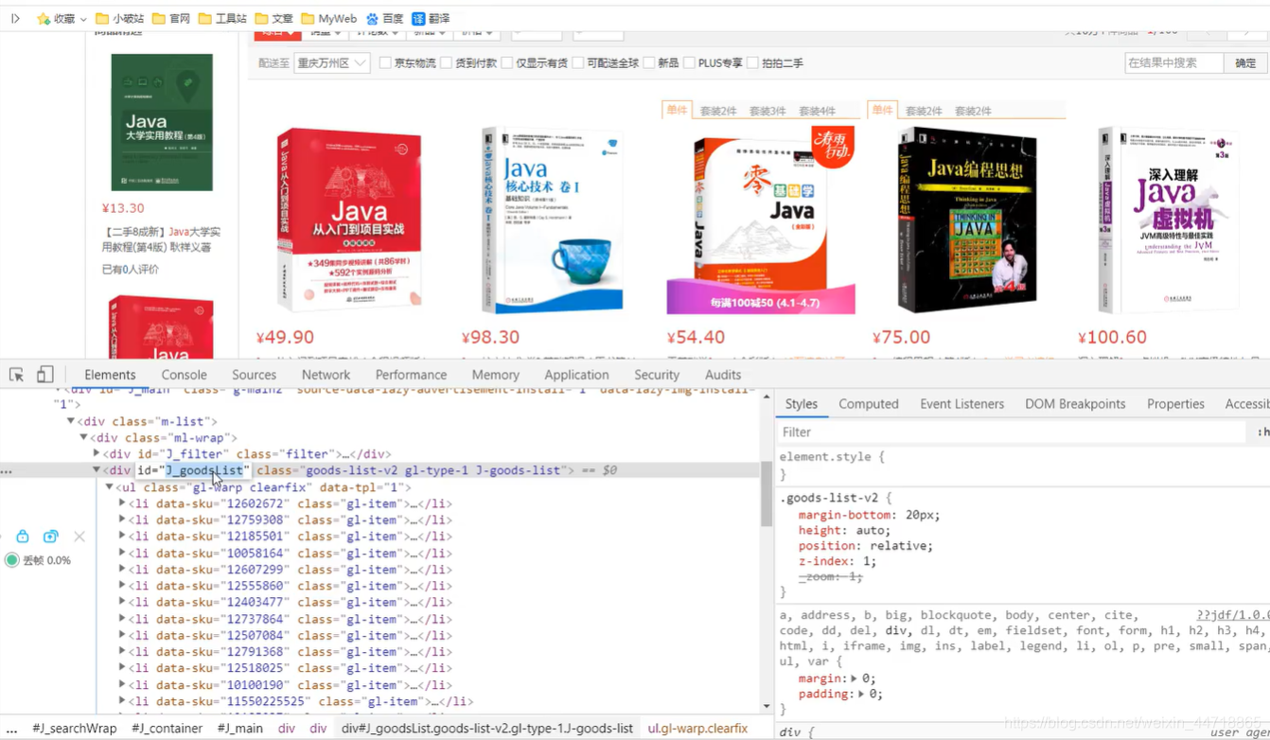
Task: Open the 工具站 bookmark folder
Action: click(222, 18)
